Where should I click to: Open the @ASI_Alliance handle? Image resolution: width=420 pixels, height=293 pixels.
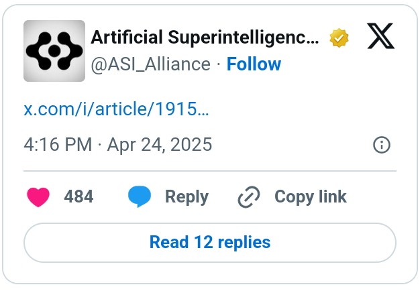click(150, 64)
